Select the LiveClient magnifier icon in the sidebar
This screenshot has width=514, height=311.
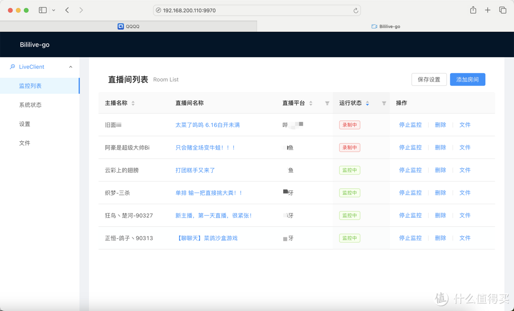12,67
